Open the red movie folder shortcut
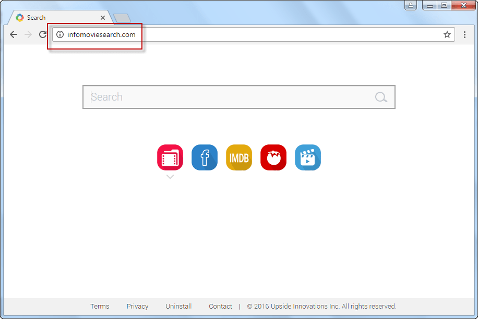This screenshot has width=478, height=319. (170, 157)
